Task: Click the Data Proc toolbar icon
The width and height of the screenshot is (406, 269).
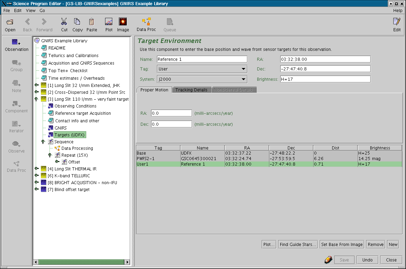Action: click(x=146, y=22)
